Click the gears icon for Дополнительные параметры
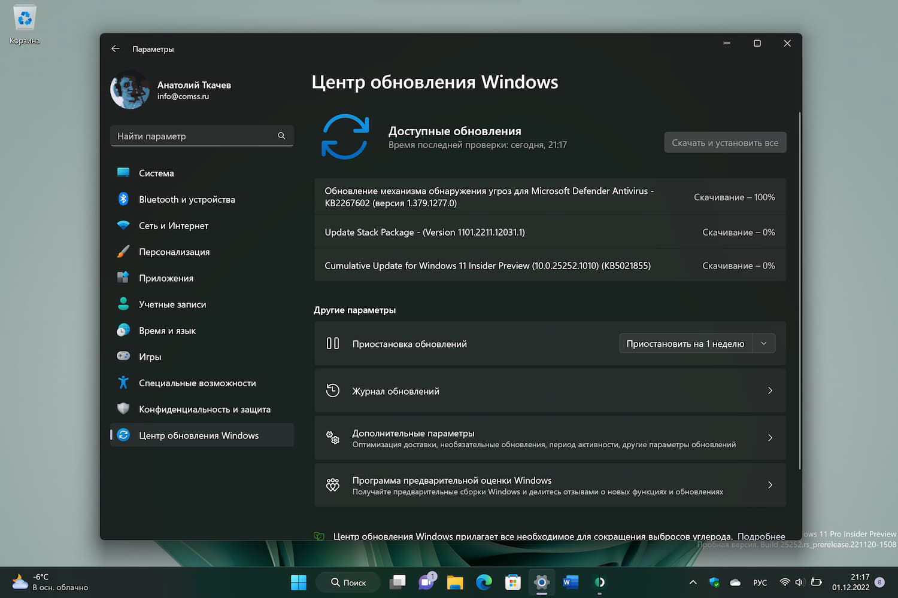 (333, 438)
